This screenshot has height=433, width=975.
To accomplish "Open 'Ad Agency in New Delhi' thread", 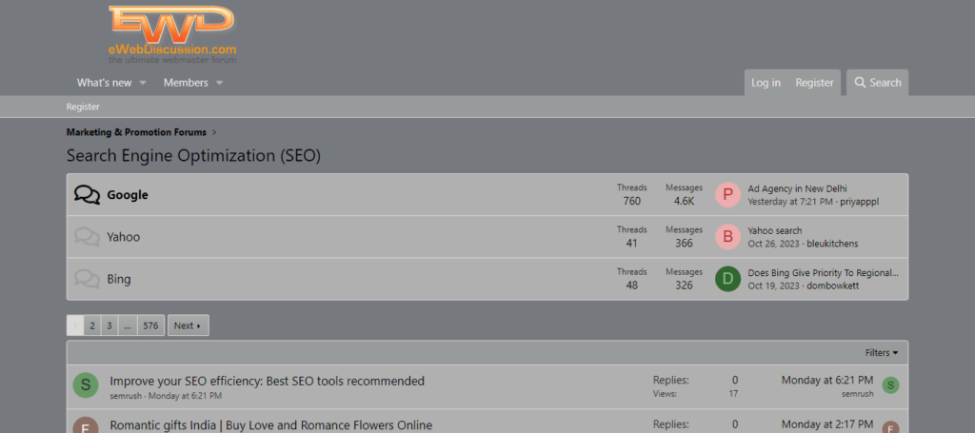I will [797, 188].
